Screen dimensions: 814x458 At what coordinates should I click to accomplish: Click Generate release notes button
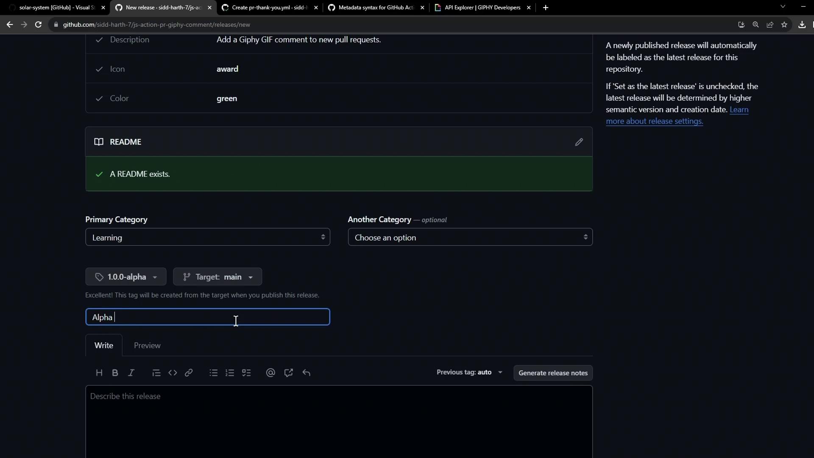click(552, 373)
